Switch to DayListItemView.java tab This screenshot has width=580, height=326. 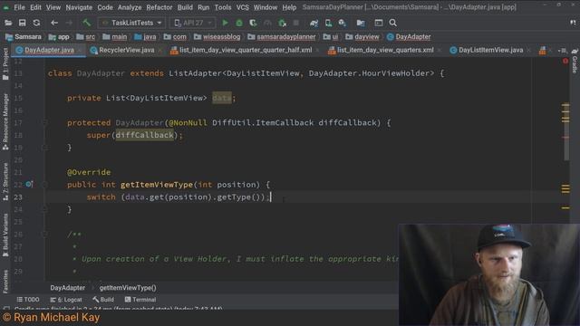coord(490,51)
